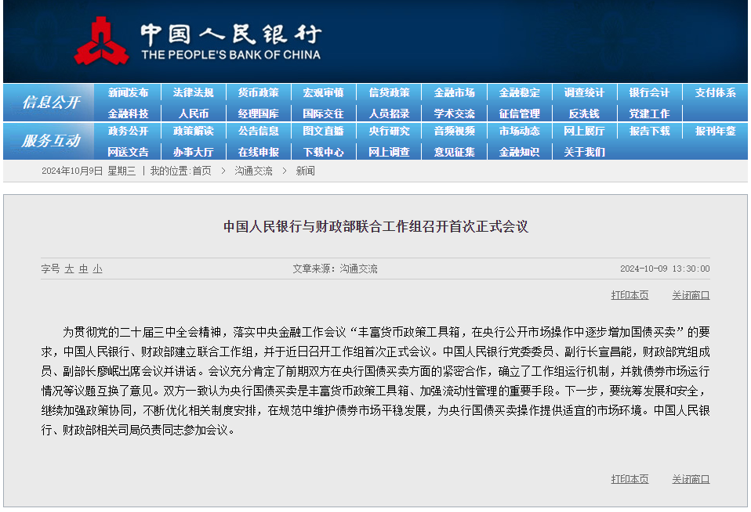Open 报告下载 menu item

[x=649, y=131]
